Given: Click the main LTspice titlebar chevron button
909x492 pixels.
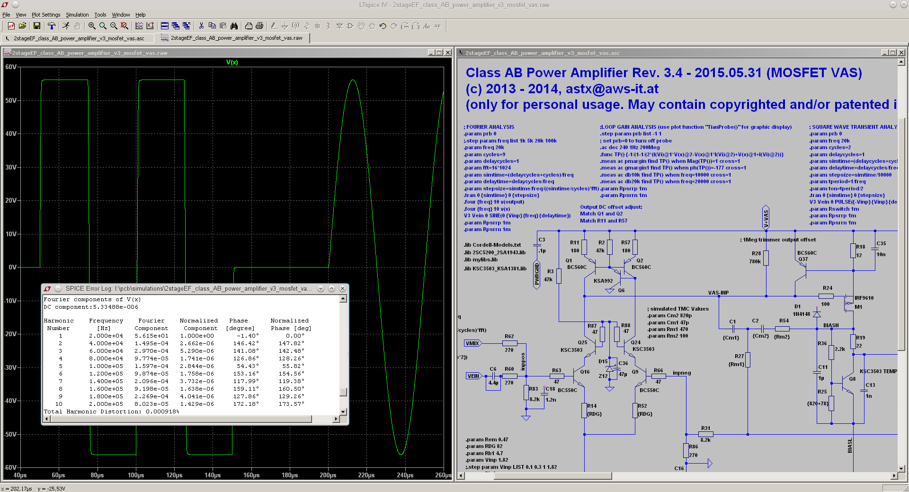Looking at the screenshot, I should pyautogui.click(x=892, y=5).
